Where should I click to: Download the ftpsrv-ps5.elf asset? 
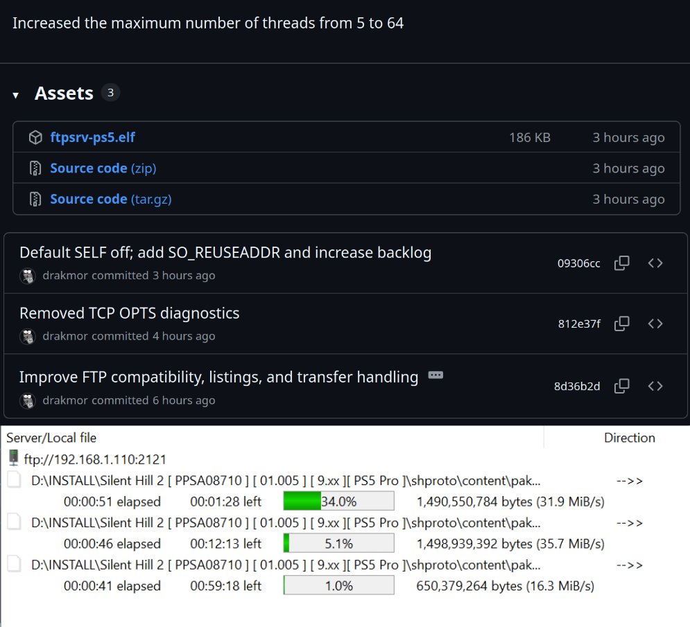(x=92, y=138)
